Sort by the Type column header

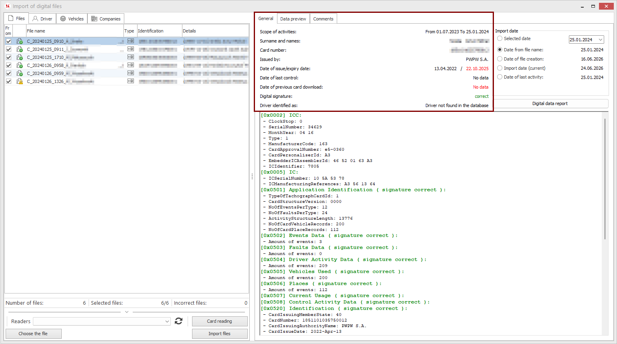[130, 31]
